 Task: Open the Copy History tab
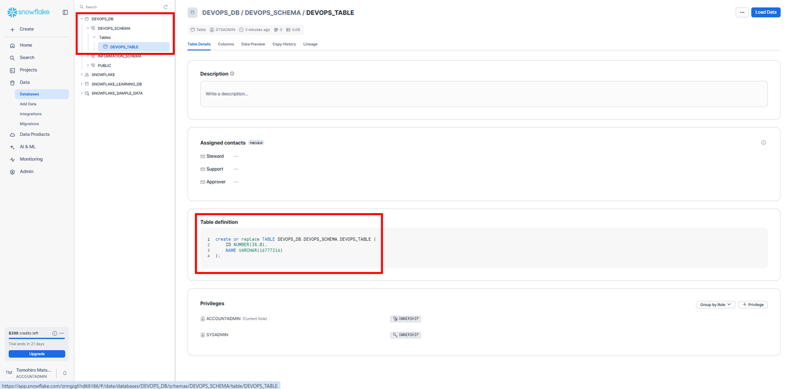pos(284,44)
